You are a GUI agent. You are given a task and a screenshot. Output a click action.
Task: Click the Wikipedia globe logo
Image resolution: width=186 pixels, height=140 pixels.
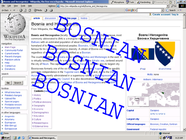pos(15,24)
